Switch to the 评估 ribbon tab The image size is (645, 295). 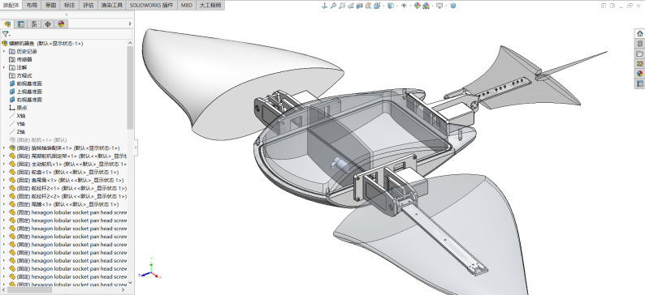(x=89, y=6)
